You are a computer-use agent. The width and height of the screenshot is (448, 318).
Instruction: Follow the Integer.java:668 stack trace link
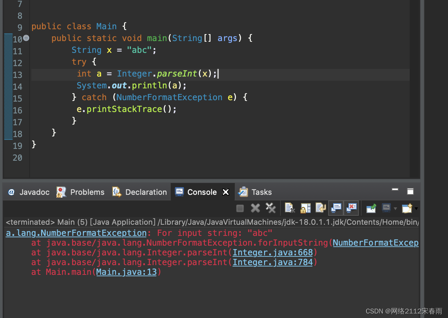point(273,253)
